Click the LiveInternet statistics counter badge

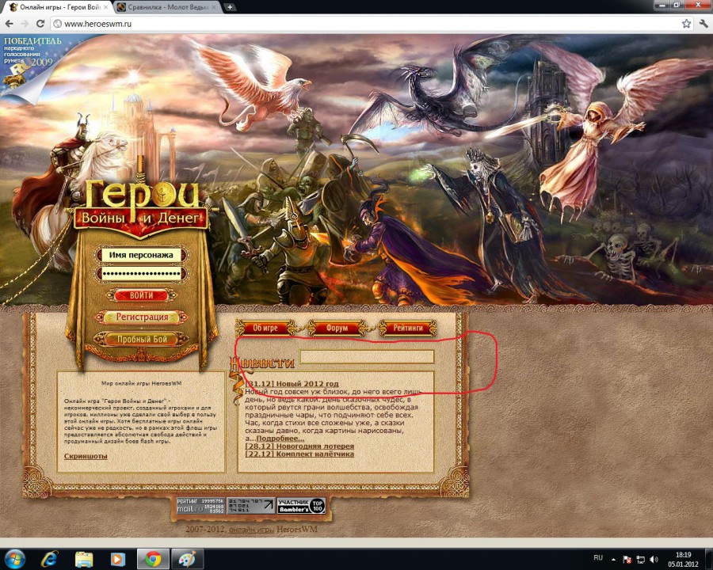point(251,506)
